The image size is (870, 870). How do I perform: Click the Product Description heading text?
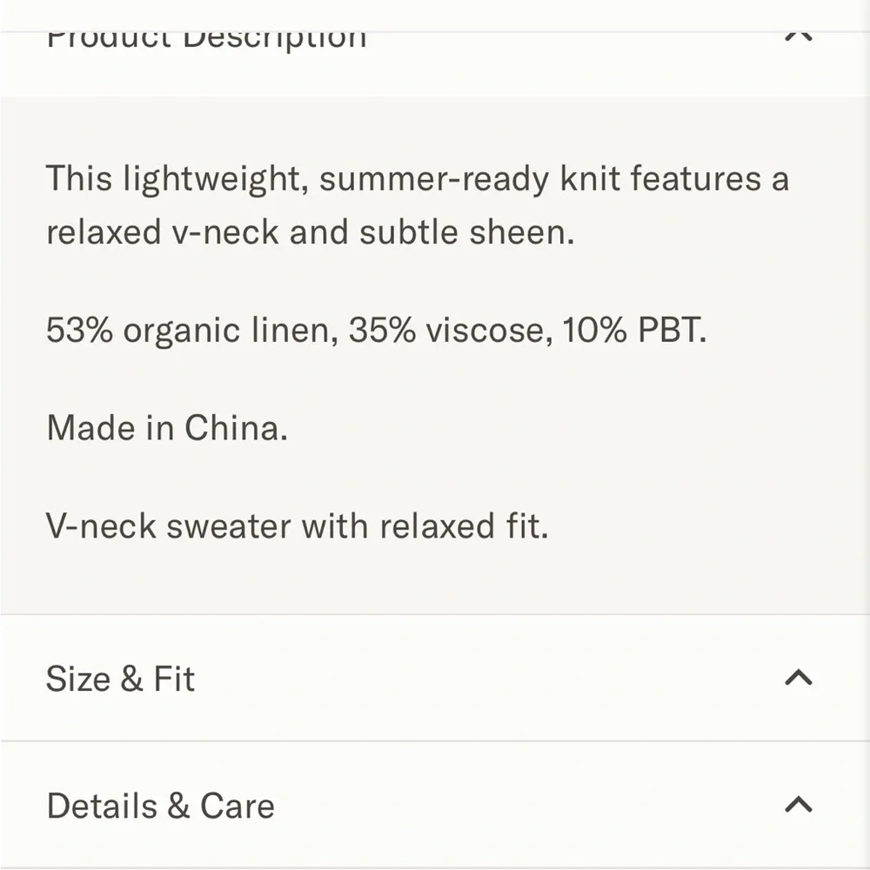(x=206, y=39)
